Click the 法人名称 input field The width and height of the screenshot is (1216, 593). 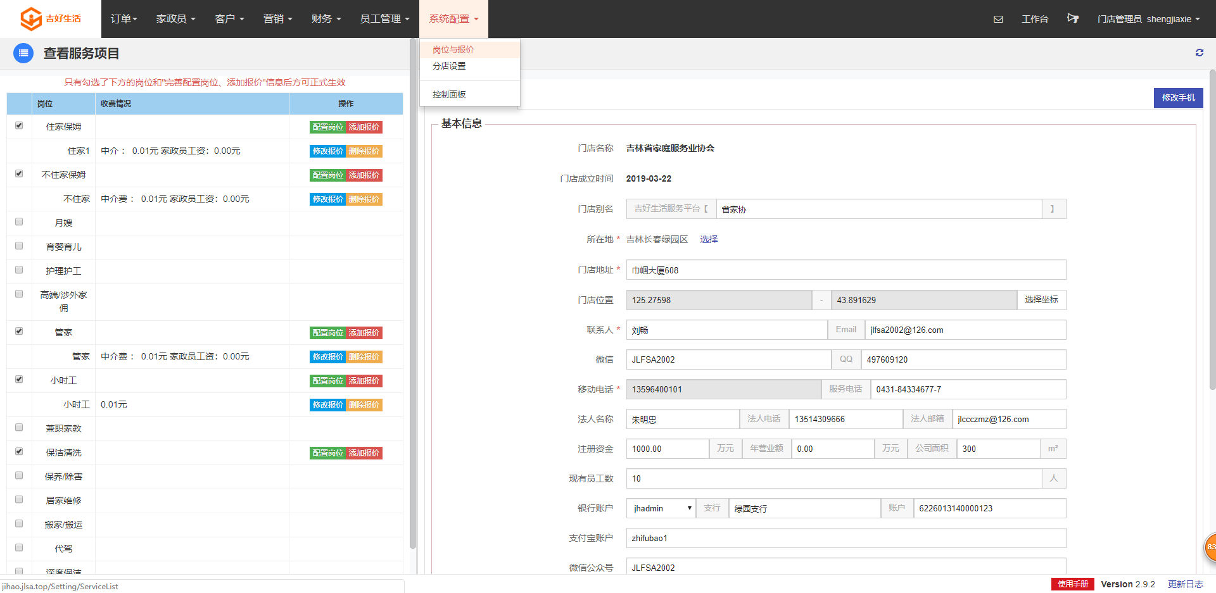[x=683, y=419]
